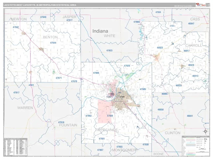Click ZIP code 47930
Viewport: 213px width, 160px height.
click(145, 145)
